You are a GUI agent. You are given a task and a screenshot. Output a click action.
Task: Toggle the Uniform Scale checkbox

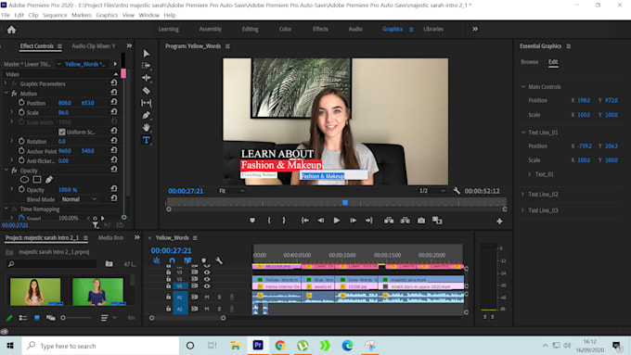[61, 132]
